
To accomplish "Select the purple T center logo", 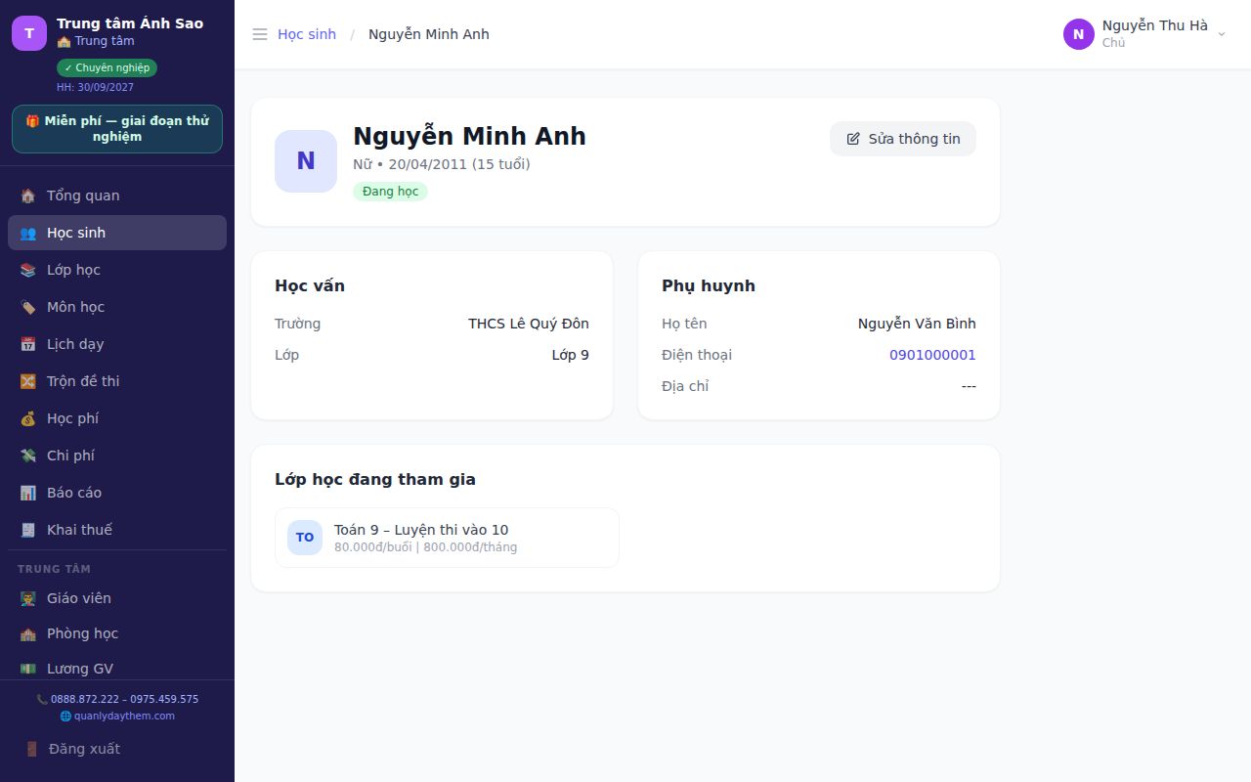I will (x=29, y=33).
